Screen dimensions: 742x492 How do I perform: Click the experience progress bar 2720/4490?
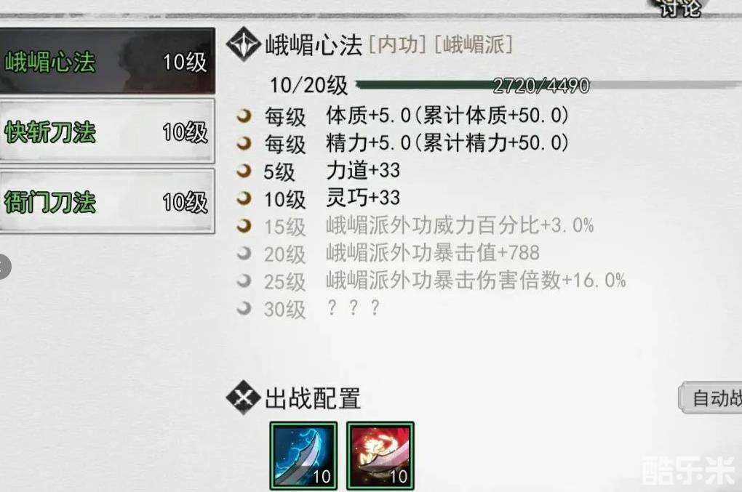coord(548,86)
